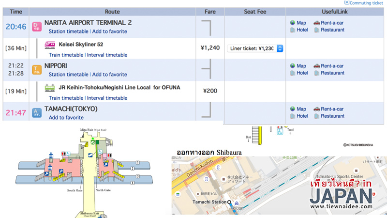
Task: Click the Route column header
Action: click(x=112, y=12)
